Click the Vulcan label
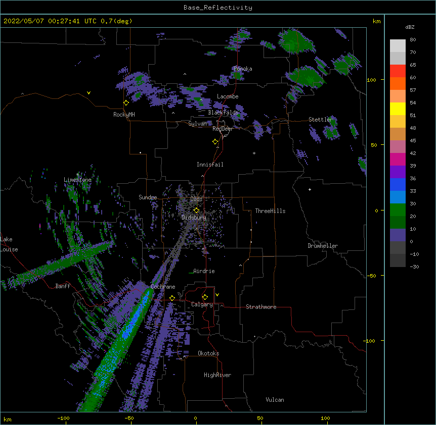This screenshot has height=425, width=436. [275, 400]
